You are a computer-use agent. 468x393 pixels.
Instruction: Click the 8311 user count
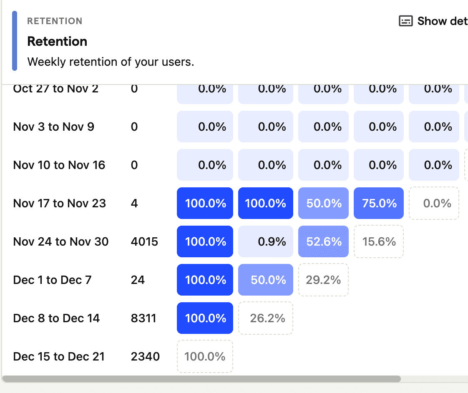click(x=143, y=318)
